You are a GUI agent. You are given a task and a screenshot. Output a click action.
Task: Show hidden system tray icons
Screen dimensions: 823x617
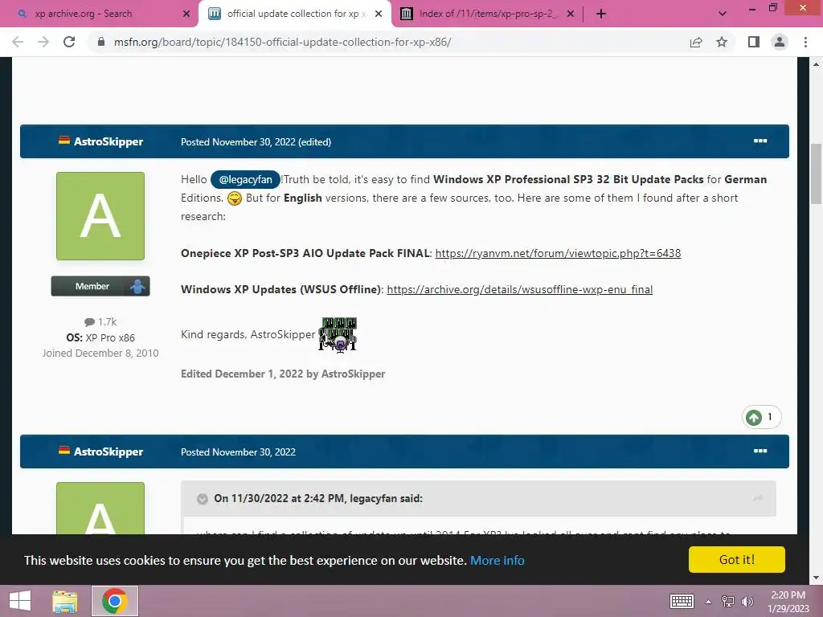coord(708,602)
